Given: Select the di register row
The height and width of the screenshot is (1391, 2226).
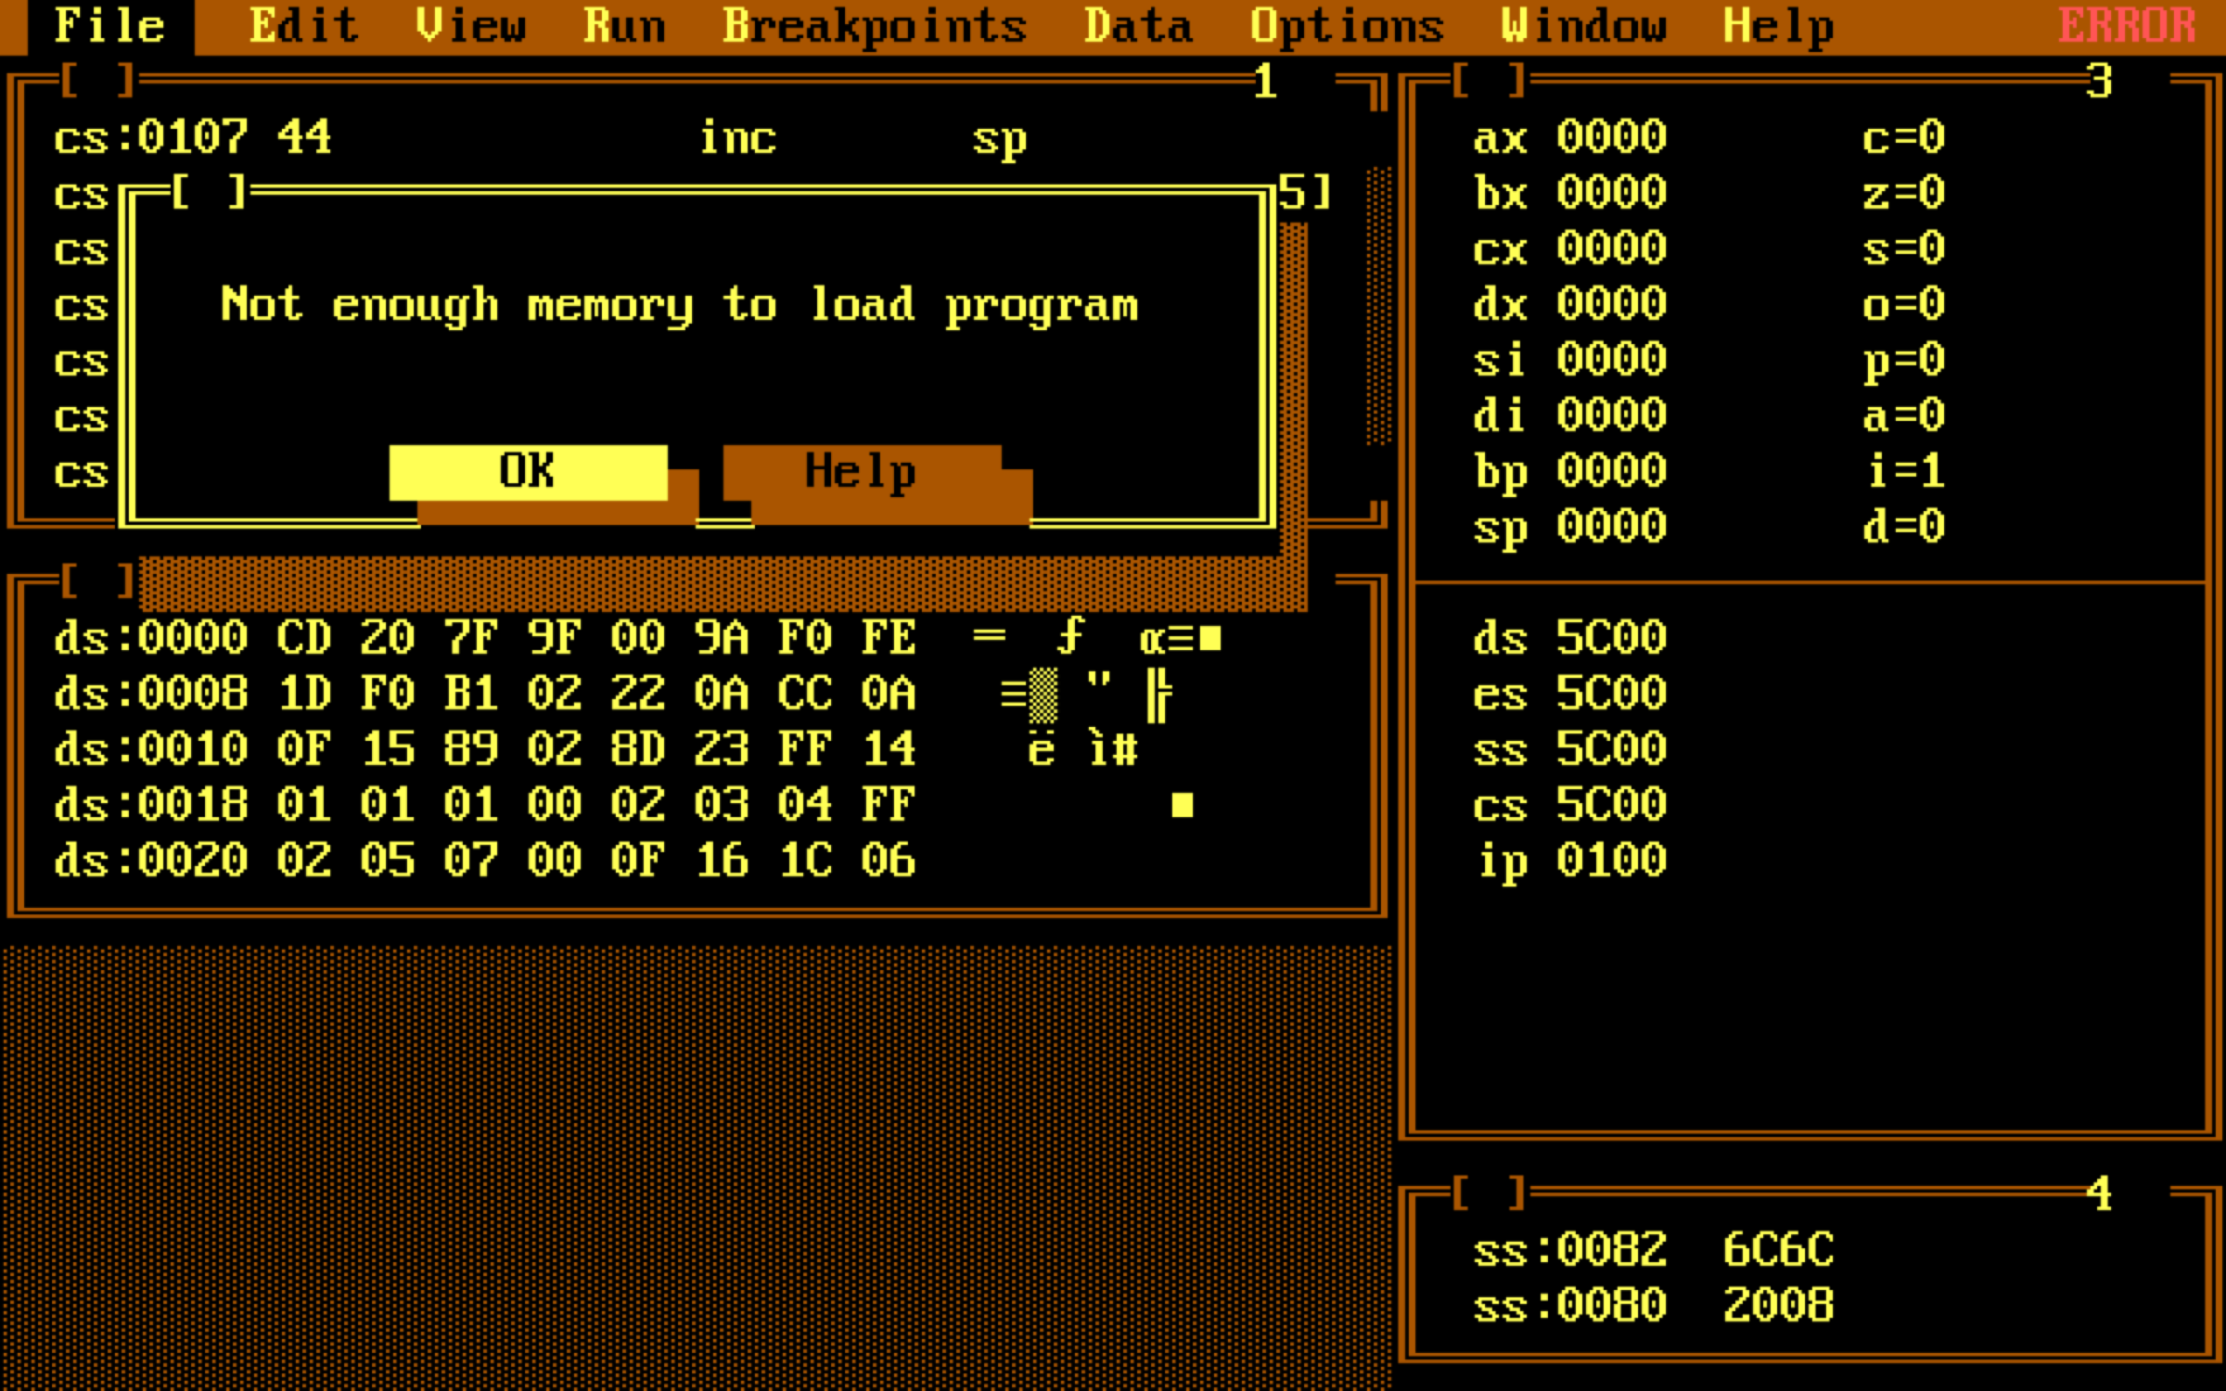Looking at the screenshot, I should [x=1569, y=415].
